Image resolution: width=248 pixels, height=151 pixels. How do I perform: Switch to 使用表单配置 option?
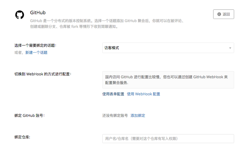(113, 94)
